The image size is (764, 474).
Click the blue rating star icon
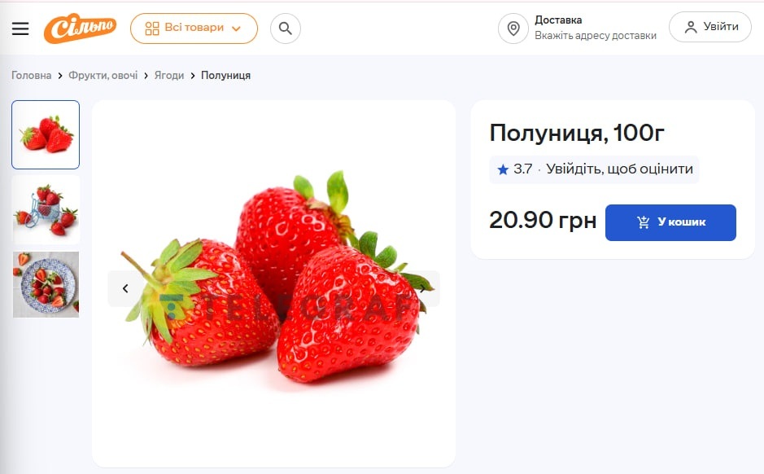(503, 169)
